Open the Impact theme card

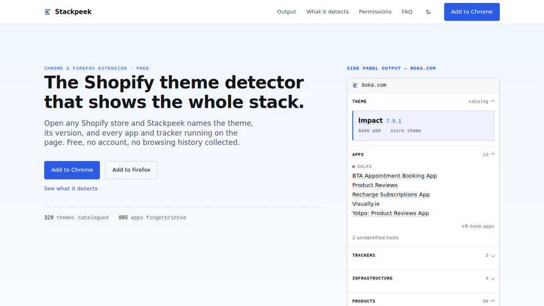tap(423, 126)
